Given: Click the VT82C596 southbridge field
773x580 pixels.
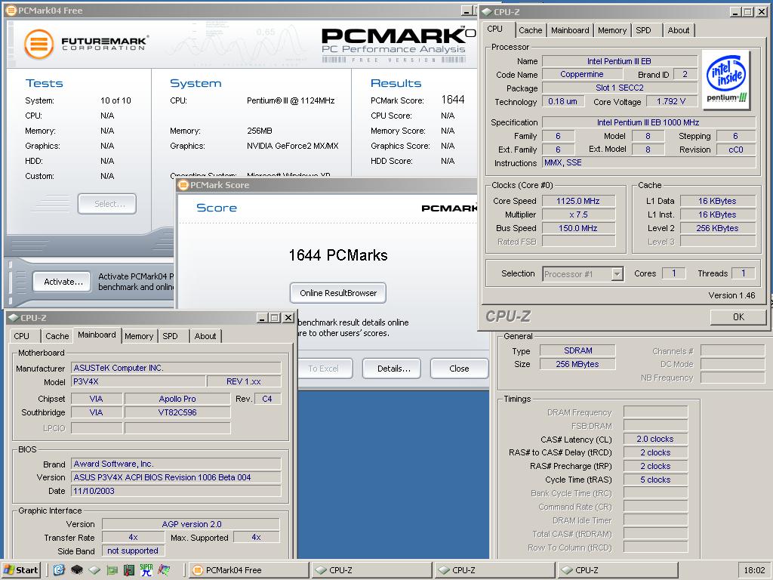Looking at the screenshot, I should (x=177, y=412).
